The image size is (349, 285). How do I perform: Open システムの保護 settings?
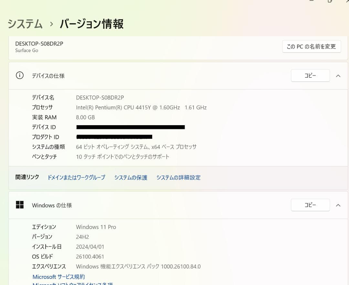point(131,177)
